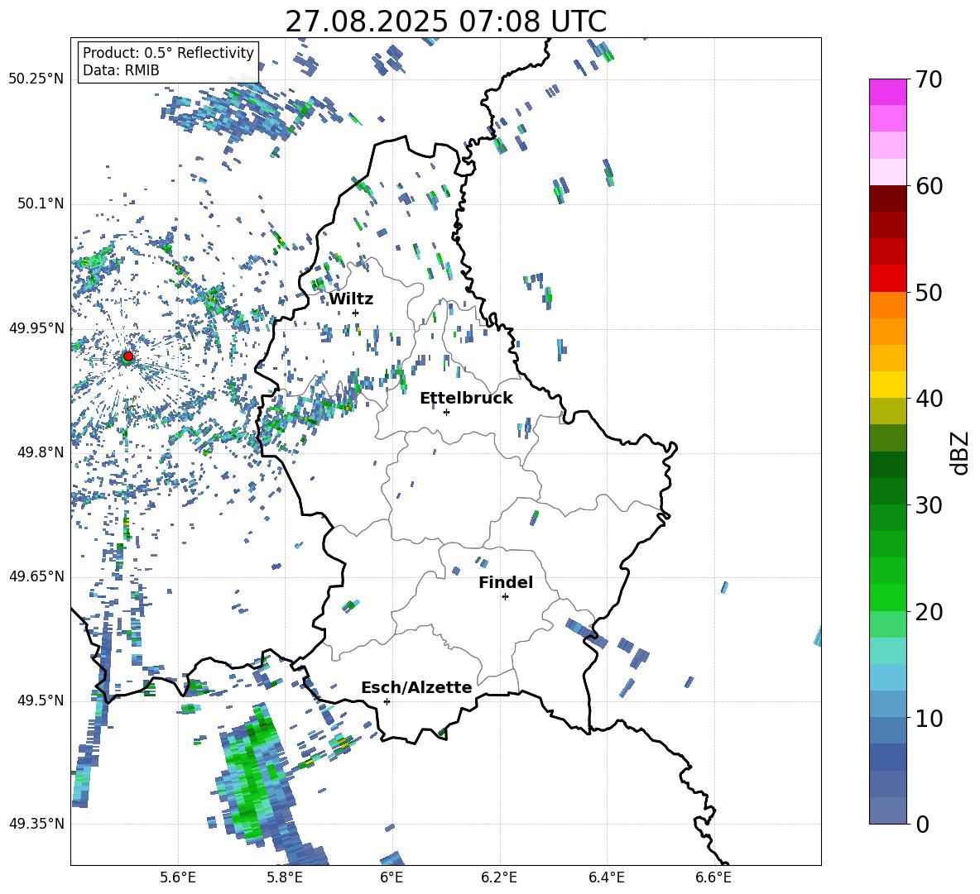Click the 10 tick on the colorbar
Screen dimensions: 980x894
point(929,718)
